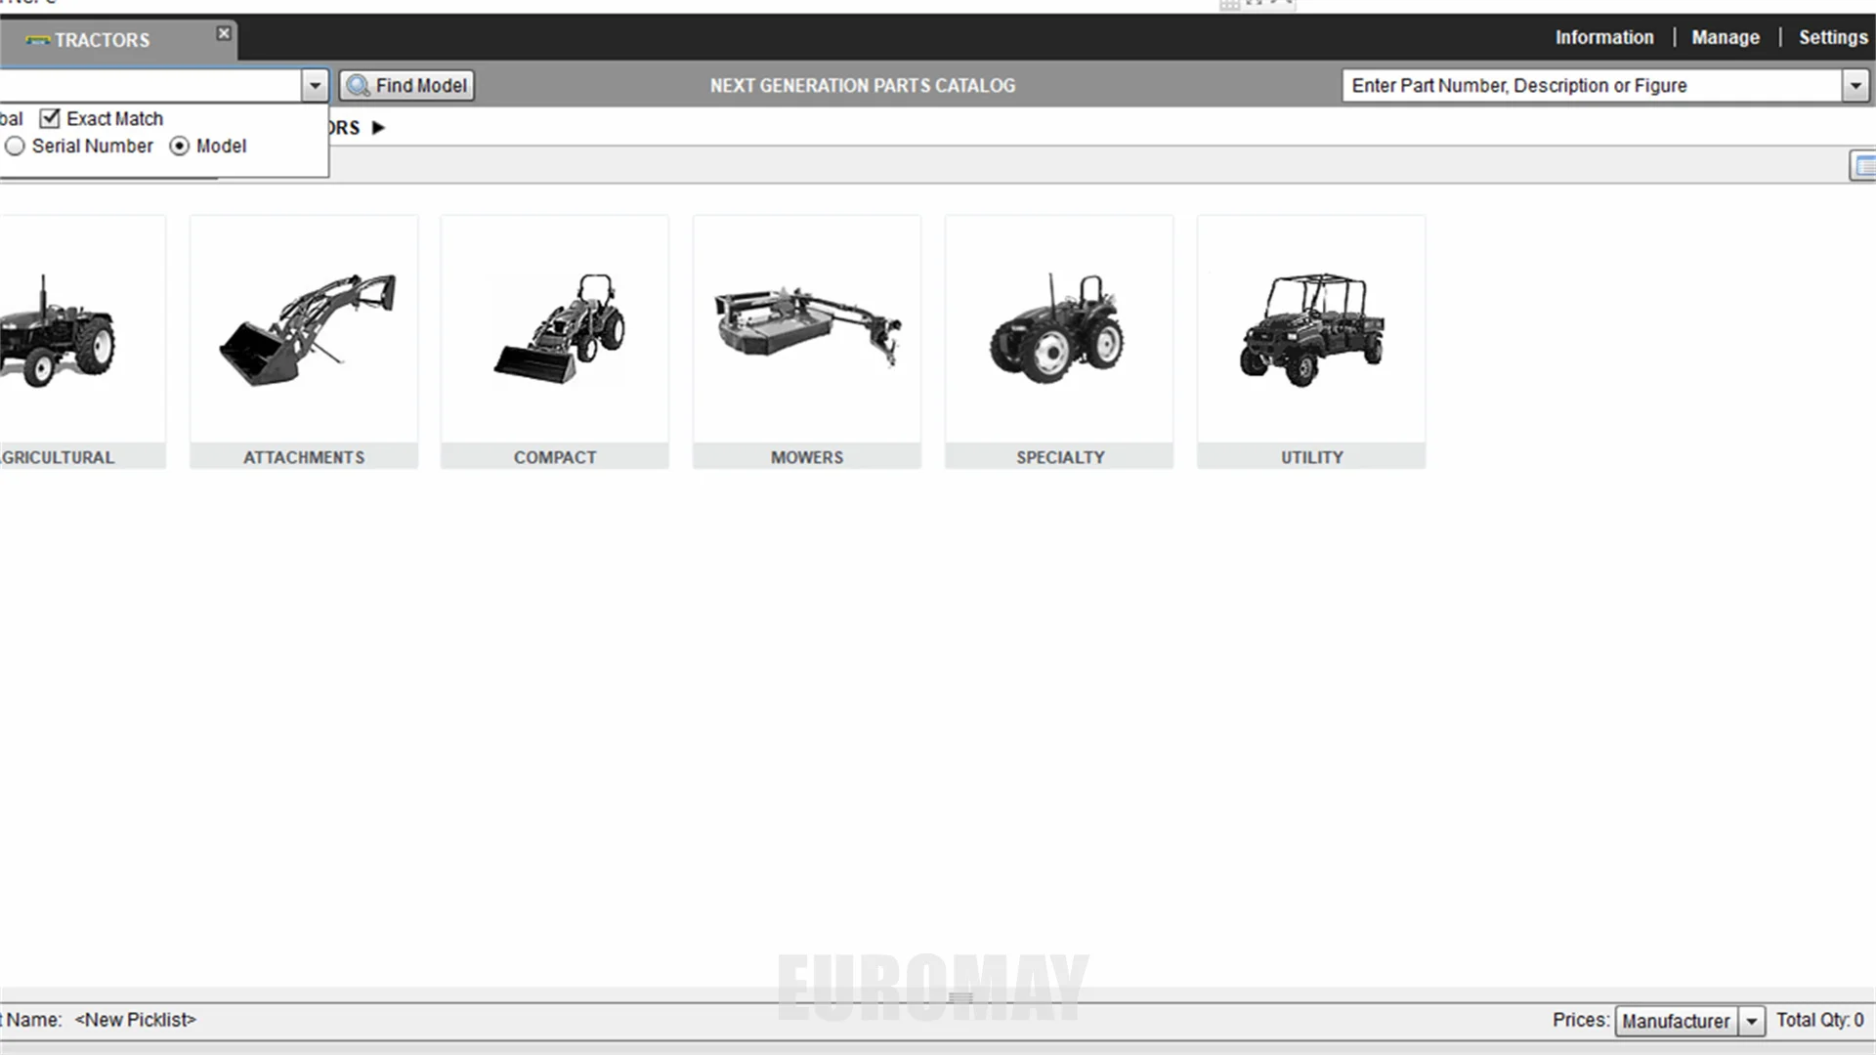The height and width of the screenshot is (1055, 1876).
Task: Open the Information menu
Action: 1604,37
